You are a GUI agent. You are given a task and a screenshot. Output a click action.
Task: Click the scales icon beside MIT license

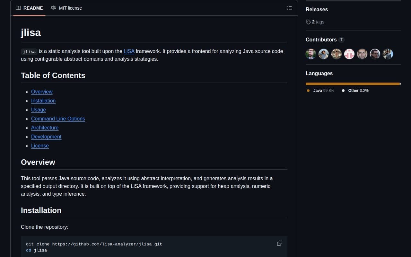tap(53, 8)
